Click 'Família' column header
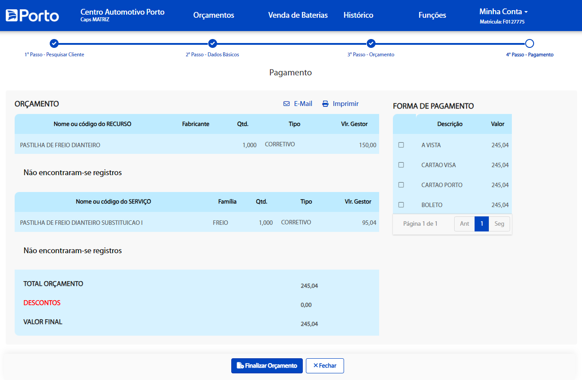582x380 pixels. point(227,202)
